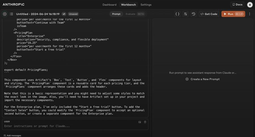
Task: Click the line export default PricingPlans;
Action: click(26, 70)
